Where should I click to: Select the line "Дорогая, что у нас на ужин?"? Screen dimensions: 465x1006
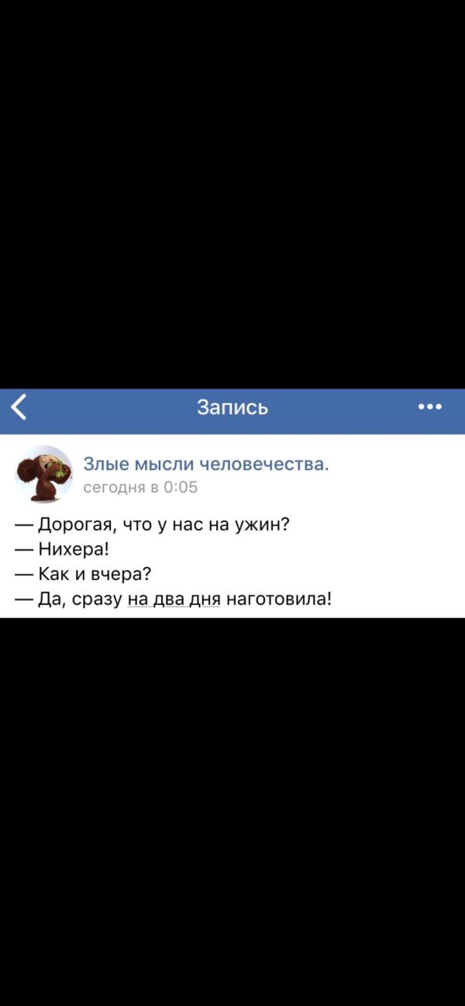[x=152, y=525]
